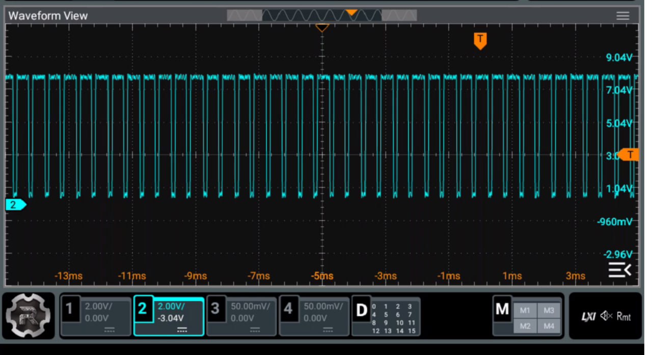Click the orange triangle in the memory overview bar

[351, 12]
